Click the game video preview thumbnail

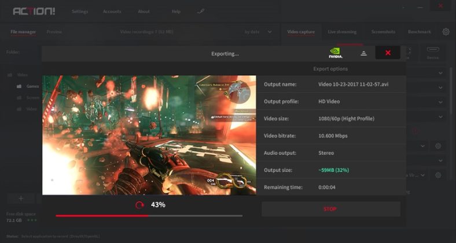[149, 135]
